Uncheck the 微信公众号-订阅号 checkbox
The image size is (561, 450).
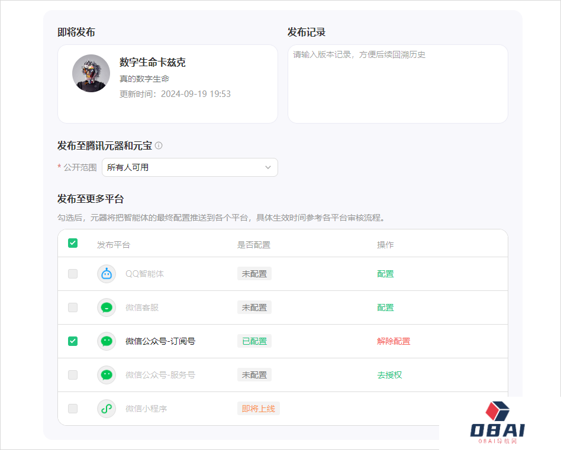(x=73, y=341)
